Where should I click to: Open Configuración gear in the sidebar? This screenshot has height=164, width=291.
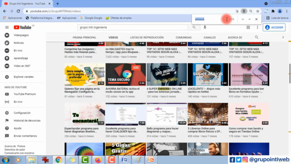(22, 113)
